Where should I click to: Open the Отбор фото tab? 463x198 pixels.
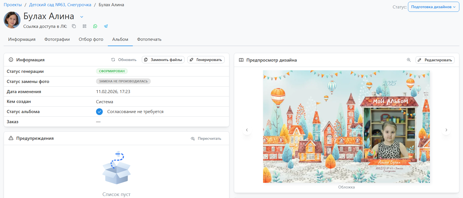tap(91, 39)
